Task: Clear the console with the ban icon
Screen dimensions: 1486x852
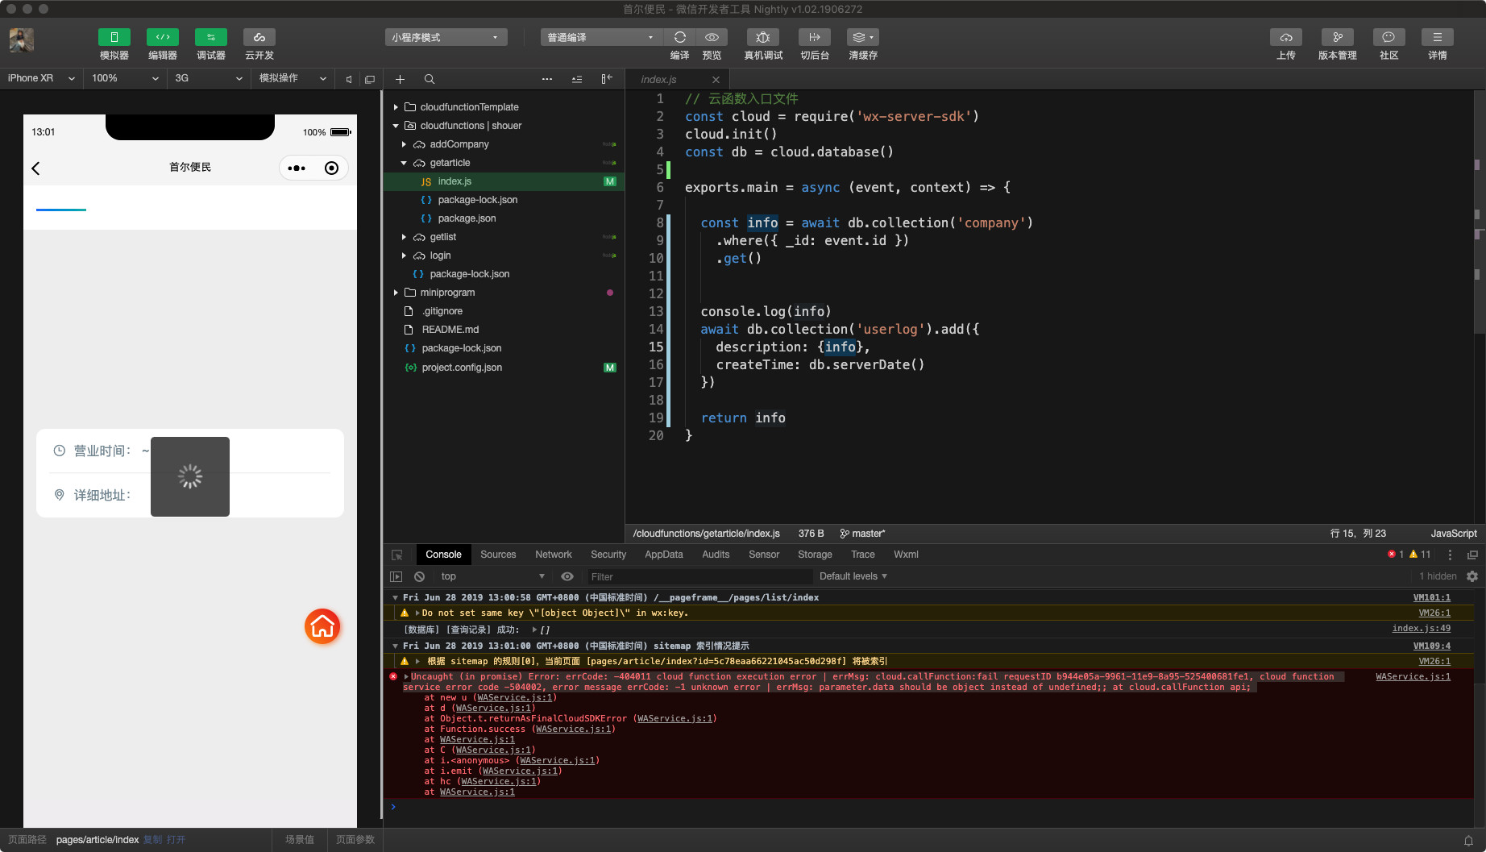Action: click(x=419, y=576)
